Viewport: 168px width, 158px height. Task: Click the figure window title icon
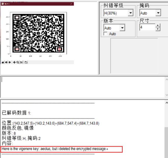tap(3, 4)
